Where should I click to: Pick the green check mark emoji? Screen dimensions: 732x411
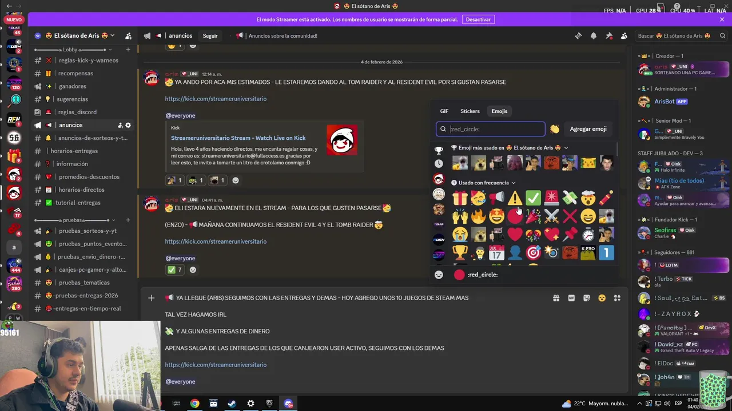pyautogui.click(x=533, y=198)
